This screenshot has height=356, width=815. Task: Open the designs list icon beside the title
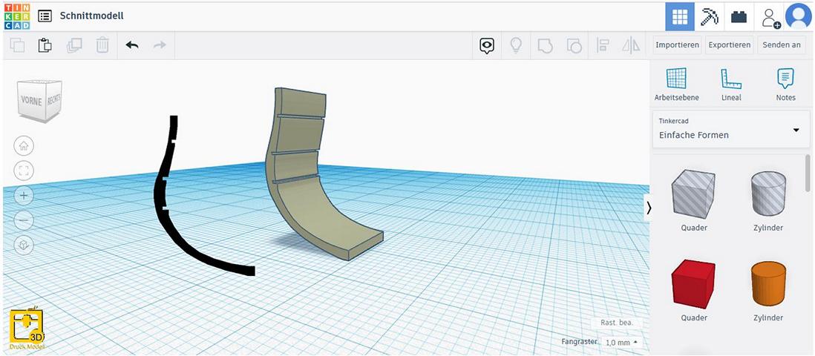[x=45, y=16]
